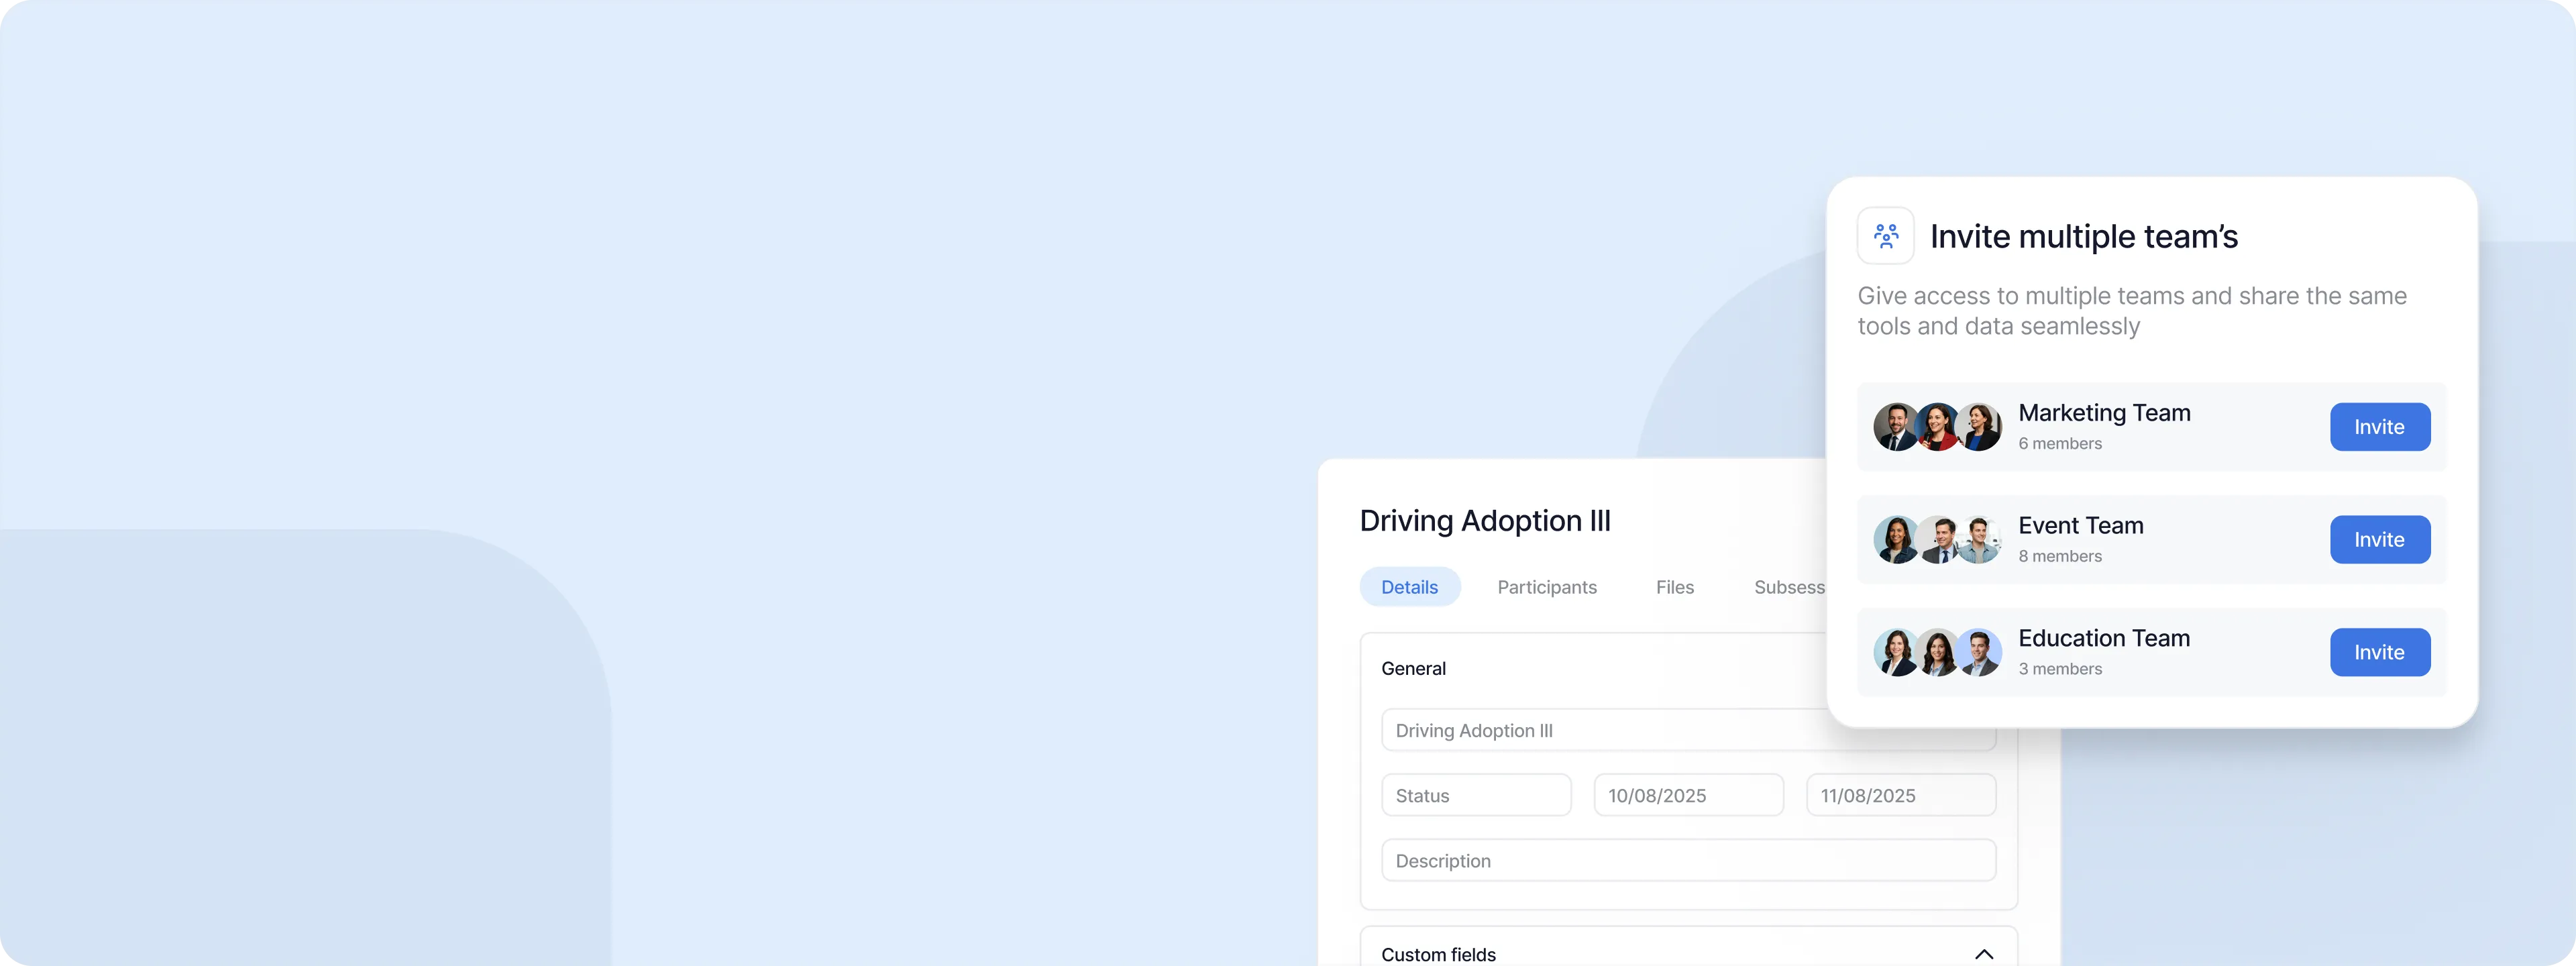This screenshot has height=966, width=2576.
Task: Open the Participants tab
Action: (1546, 587)
